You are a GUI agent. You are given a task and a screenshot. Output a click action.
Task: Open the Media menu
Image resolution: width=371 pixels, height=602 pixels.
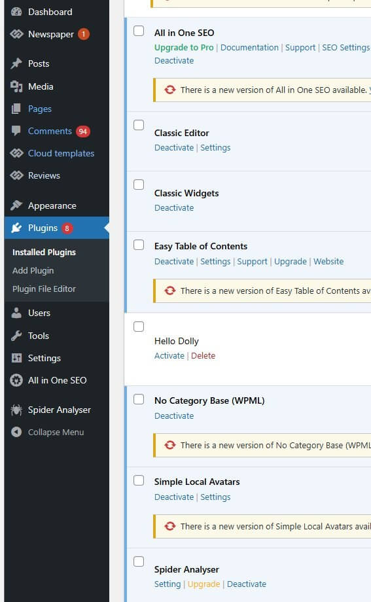41,86
